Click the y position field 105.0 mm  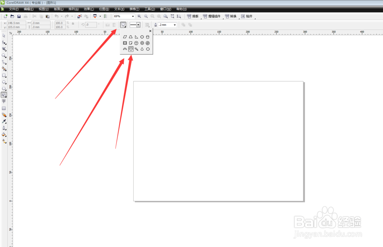[16, 27]
